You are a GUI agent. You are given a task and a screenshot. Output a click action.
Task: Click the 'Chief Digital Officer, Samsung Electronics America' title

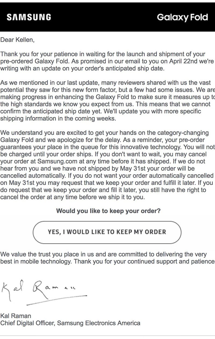pos(70,323)
